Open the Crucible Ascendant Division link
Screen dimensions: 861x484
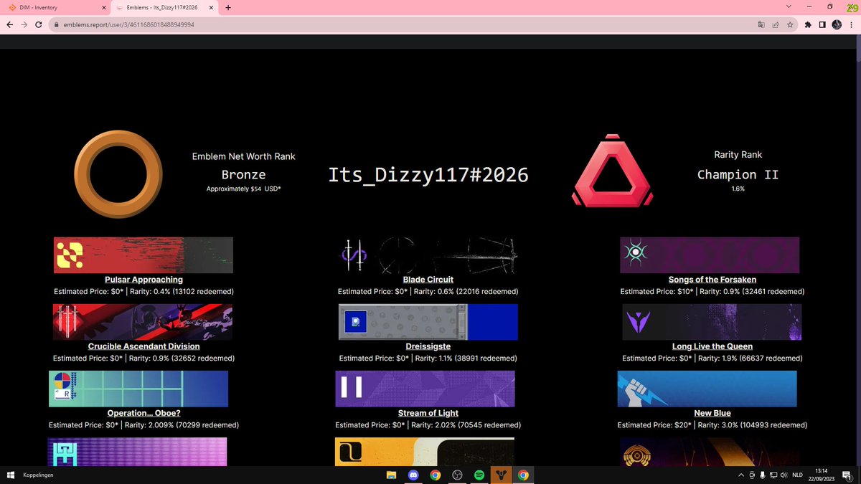coord(143,346)
